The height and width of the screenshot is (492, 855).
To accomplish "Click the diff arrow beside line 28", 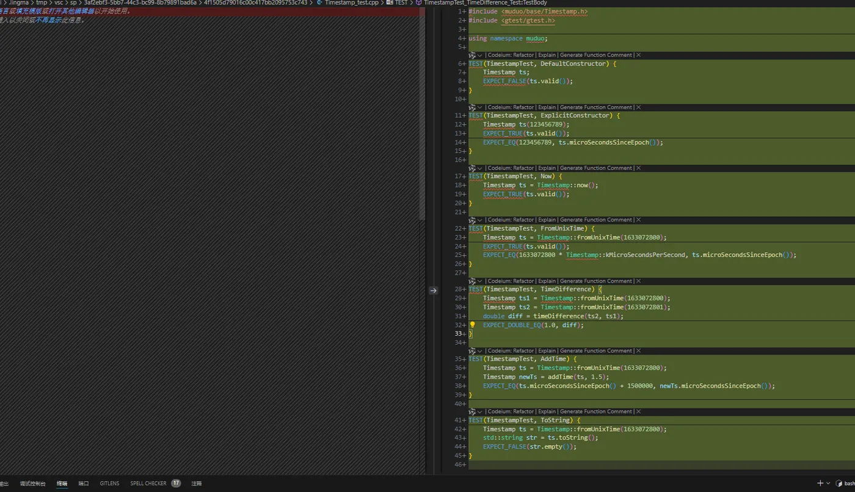I will [433, 291].
